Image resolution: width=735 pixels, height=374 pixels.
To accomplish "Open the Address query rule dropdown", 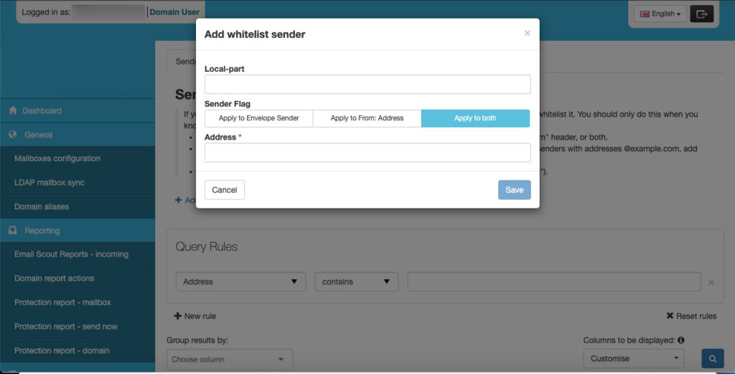I will click(241, 282).
